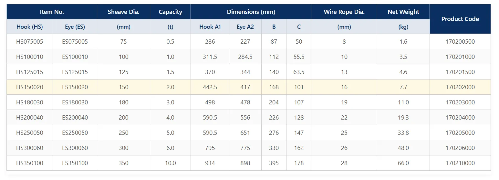Select the HS300060 item number
Image resolution: width=499 pixels, height=180 pixels.
coord(30,148)
